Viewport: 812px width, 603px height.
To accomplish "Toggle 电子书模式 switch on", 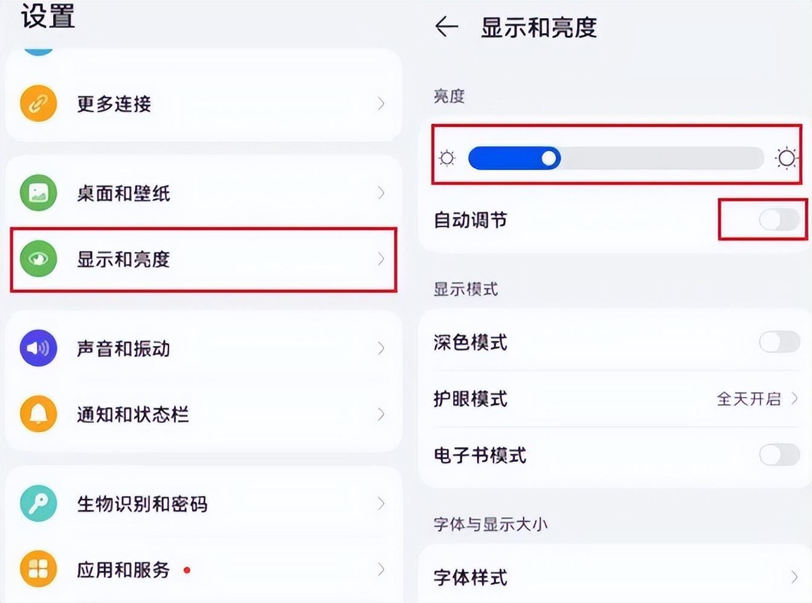I will click(779, 454).
